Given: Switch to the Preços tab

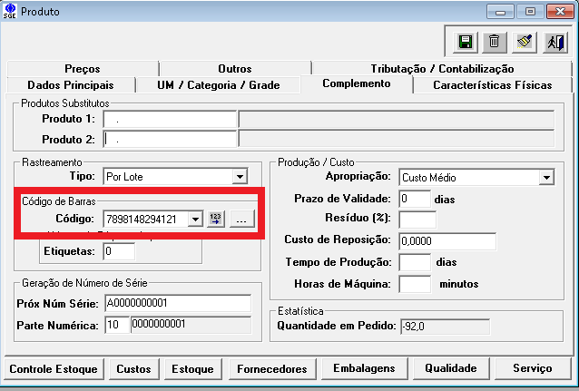Looking at the screenshot, I should (x=82, y=69).
